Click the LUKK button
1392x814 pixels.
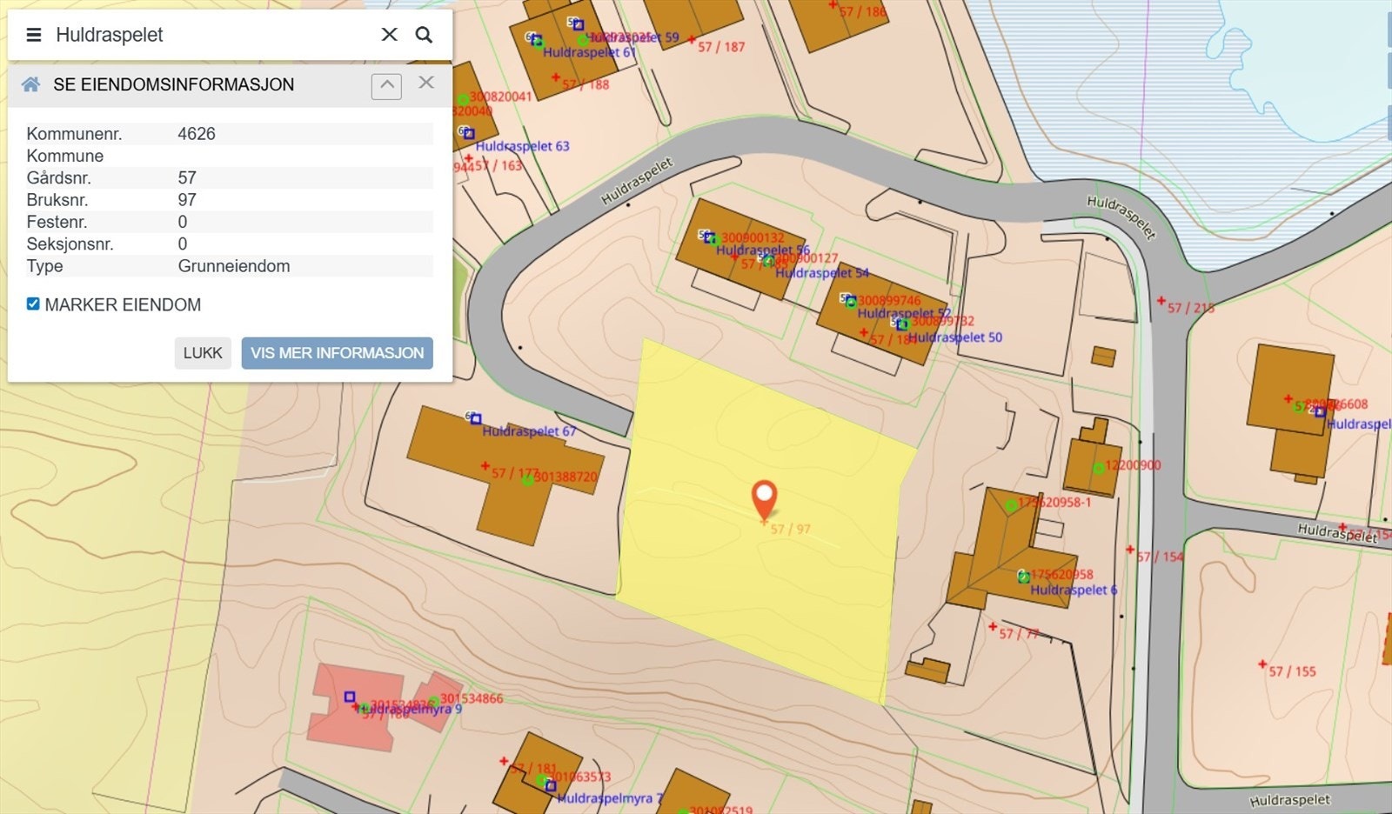pyautogui.click(x=203, y=353)
